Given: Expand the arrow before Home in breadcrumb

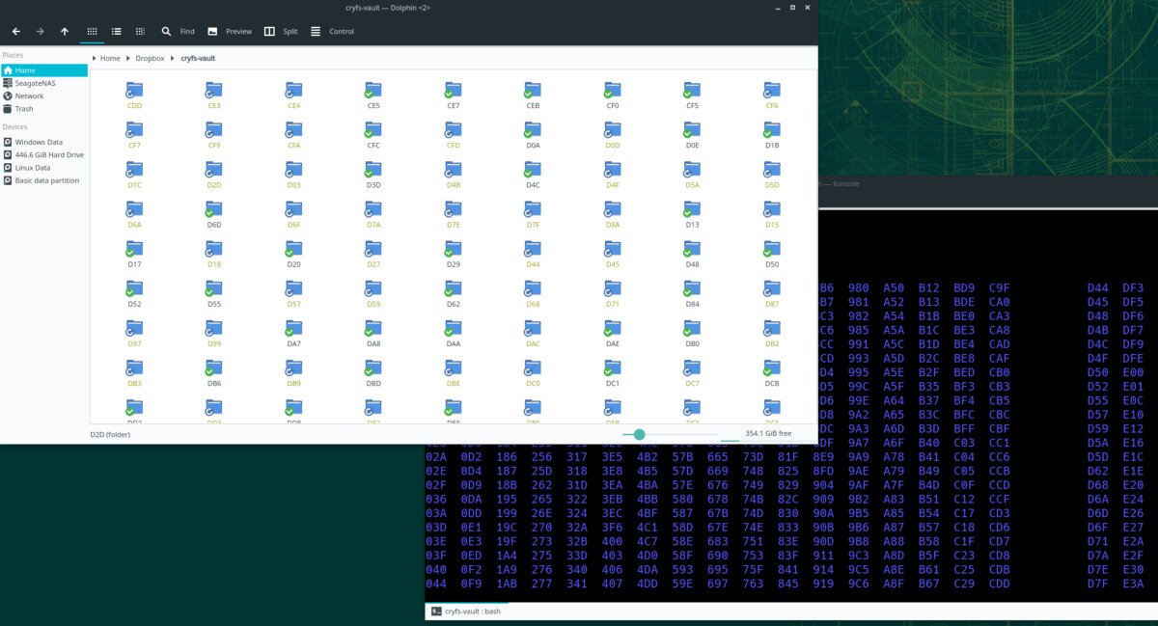Looking at the screenshot, I should point(95,58).
